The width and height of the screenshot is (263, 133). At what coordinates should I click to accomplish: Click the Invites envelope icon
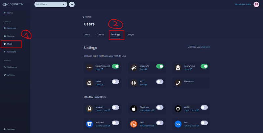pos(89,83)
